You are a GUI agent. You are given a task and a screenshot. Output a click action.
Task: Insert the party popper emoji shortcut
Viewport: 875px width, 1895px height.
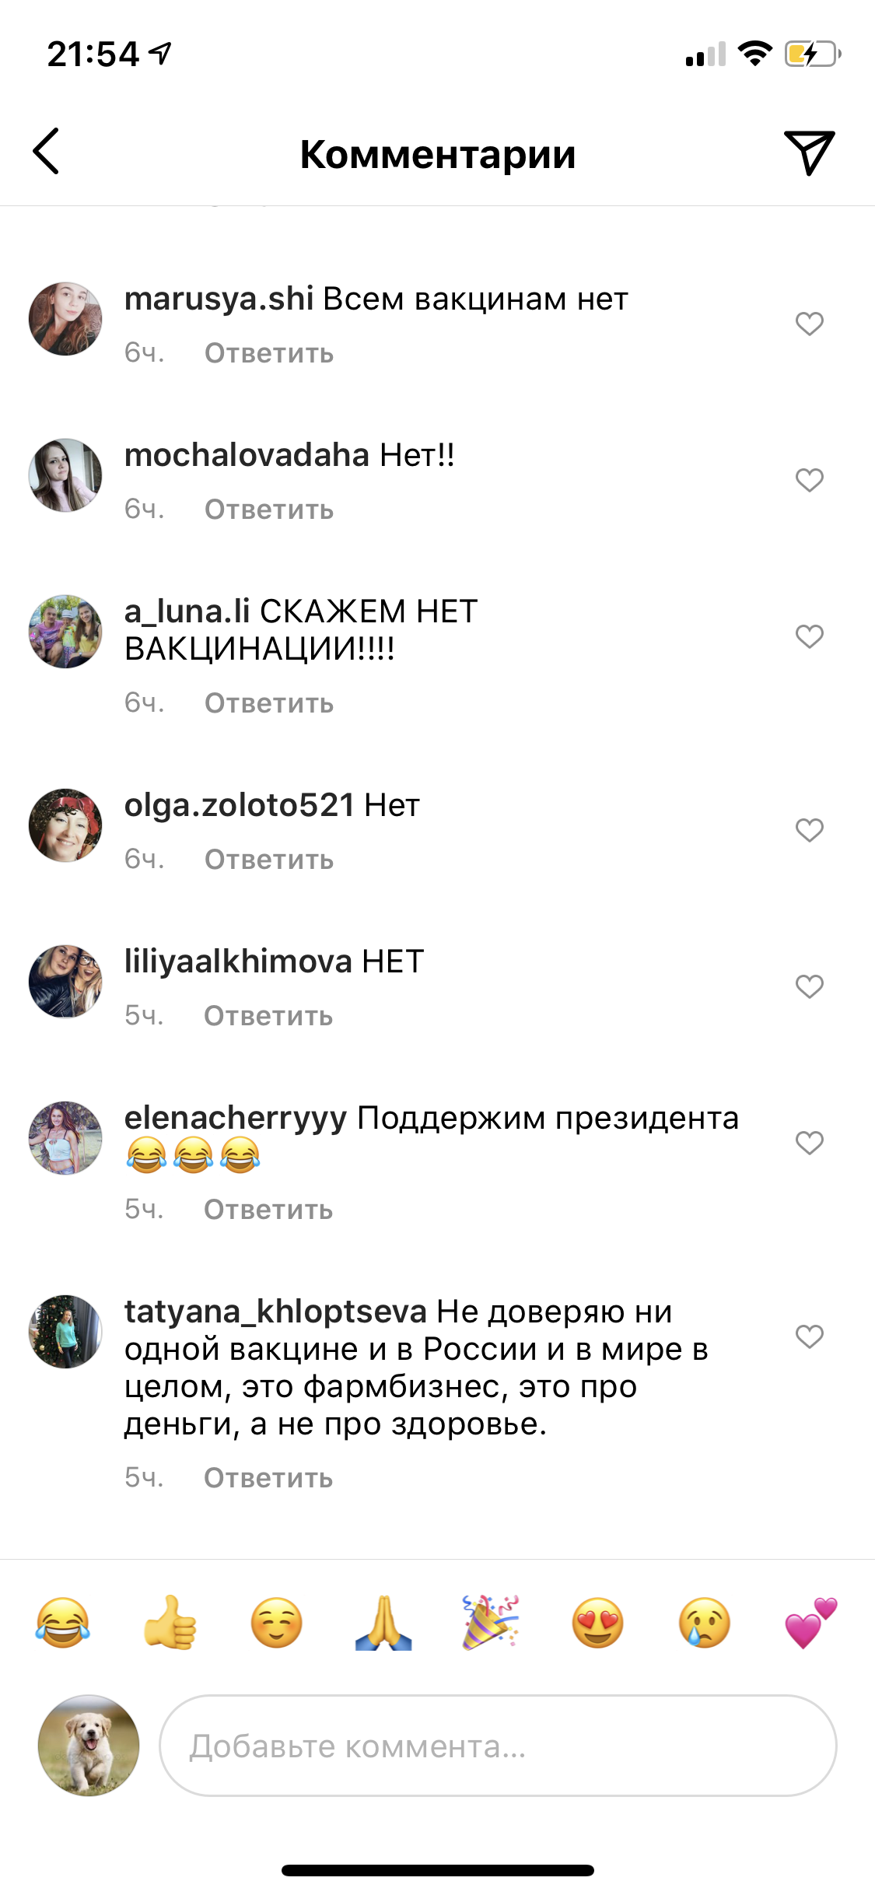[x=490, y=1622]
